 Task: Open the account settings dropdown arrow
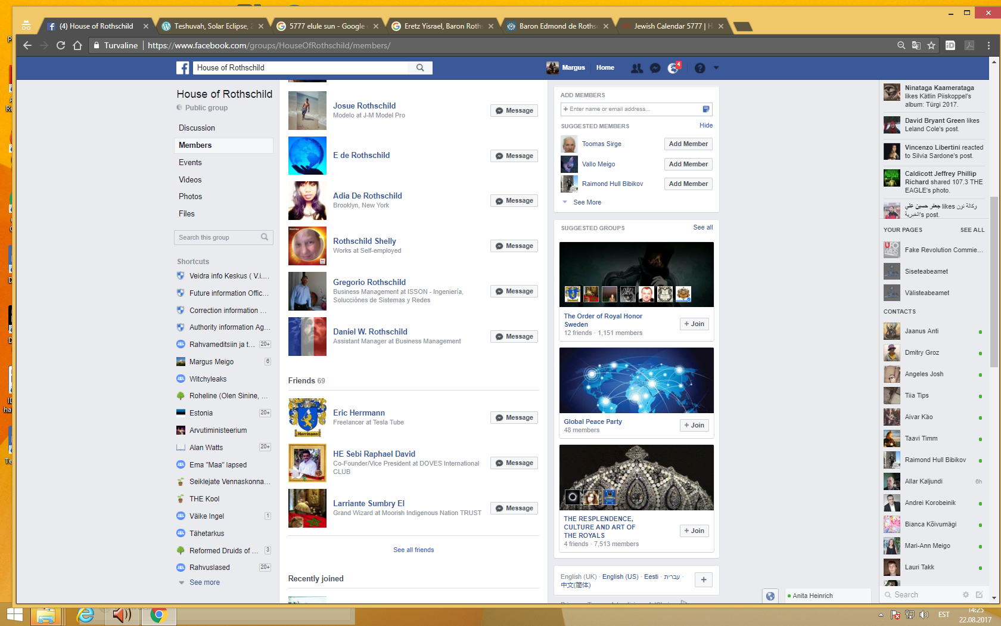click(716, 68)
